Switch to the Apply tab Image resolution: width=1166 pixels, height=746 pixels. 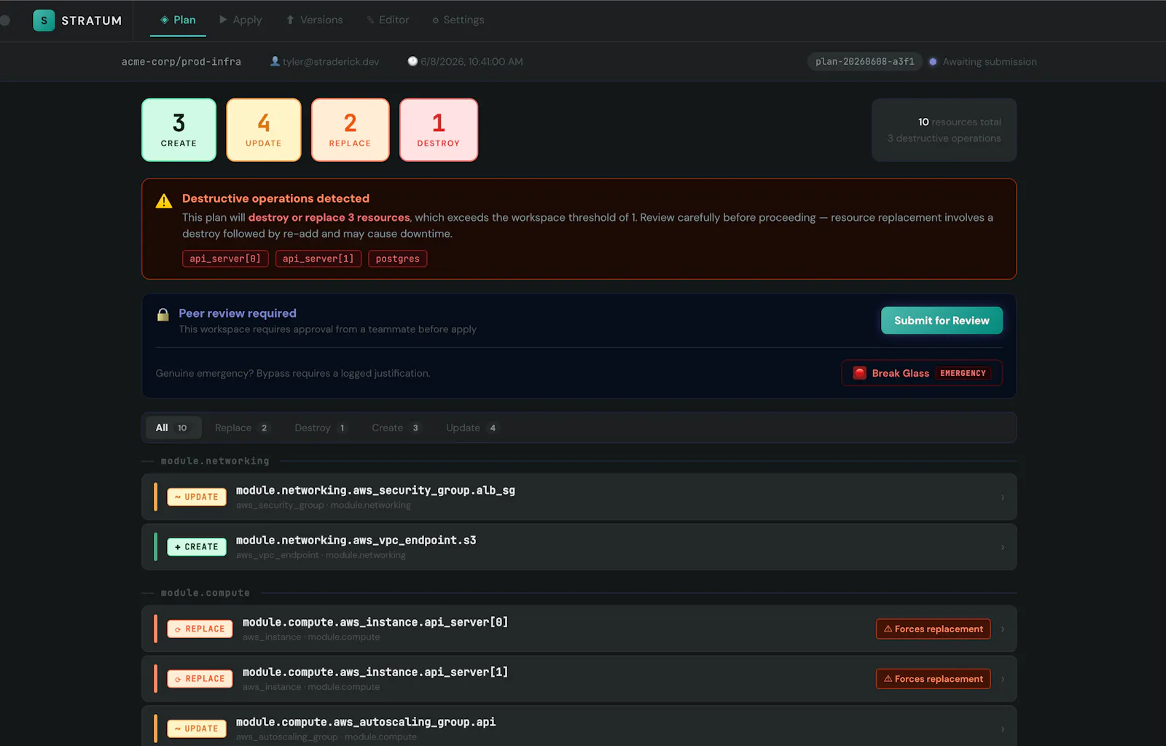point(240,20)
